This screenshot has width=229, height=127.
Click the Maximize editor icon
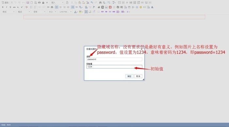(x=86, y=12)
